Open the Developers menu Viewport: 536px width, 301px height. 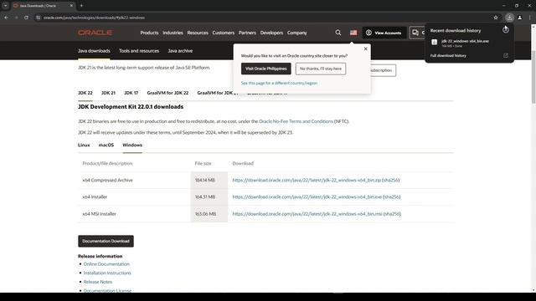(x=271, y=33)
